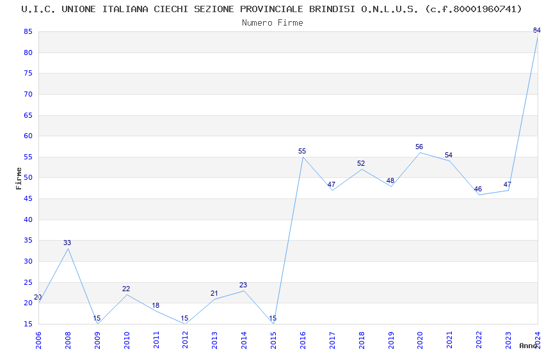Click y-axis value 45
544x352 pixels.
point(28,198)
